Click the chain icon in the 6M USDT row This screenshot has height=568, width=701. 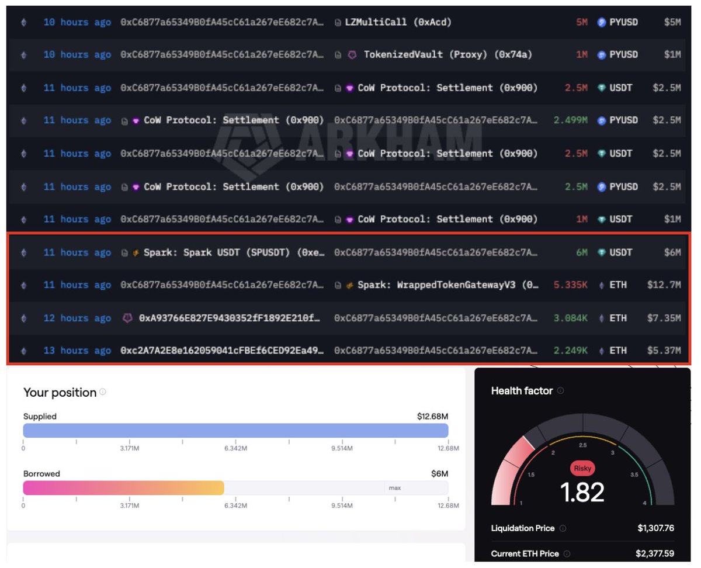[23, 252]
